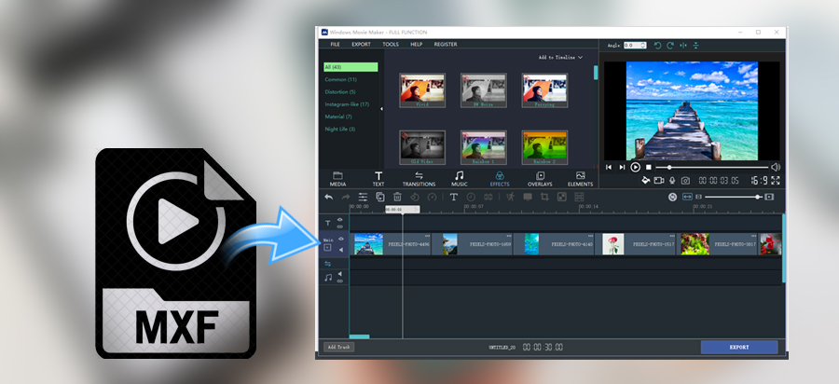Skip to next frame in preview
The image size is (839, 384).
[x=622, y=168]
